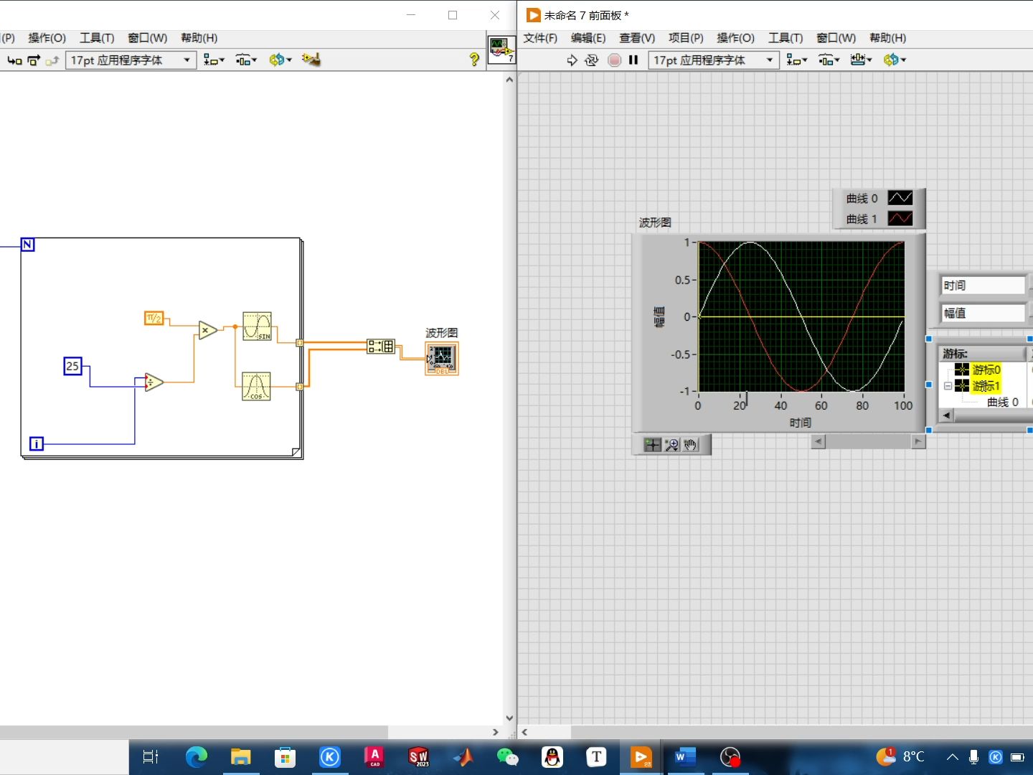Click the numeric constant 25

[72, 366]
